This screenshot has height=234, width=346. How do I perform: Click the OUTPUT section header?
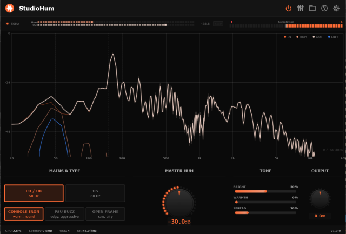(x=320, y=171)
